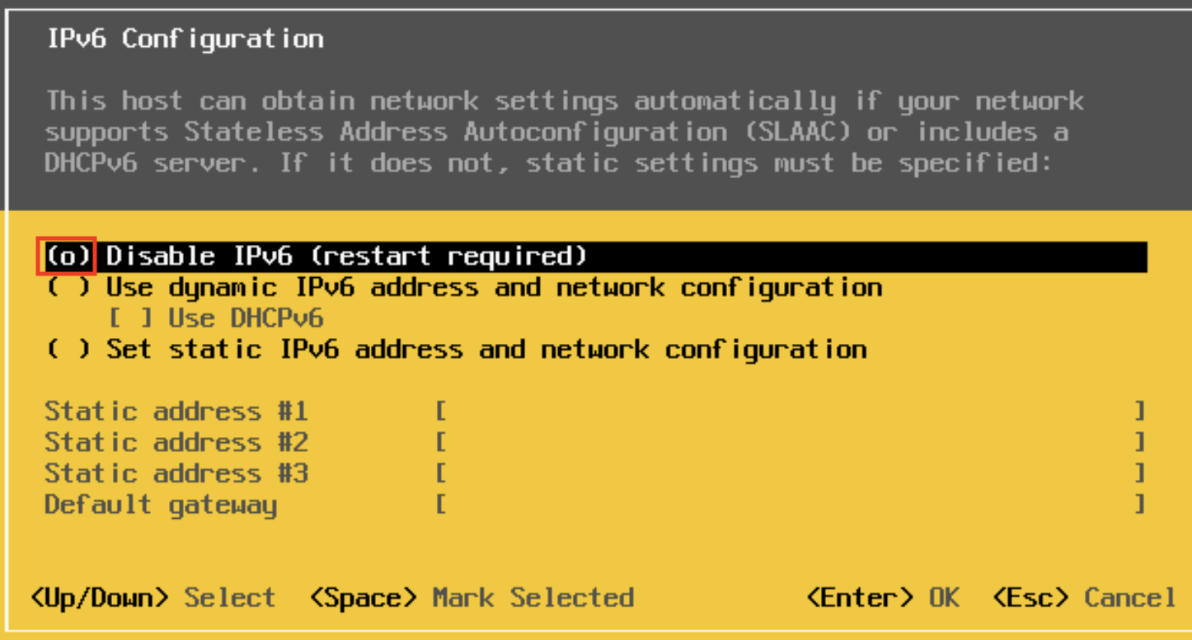The image size is (1192, 640).
Task: Select the Use dynamic IPv6 address radio
Action: [x=68, y=288]
